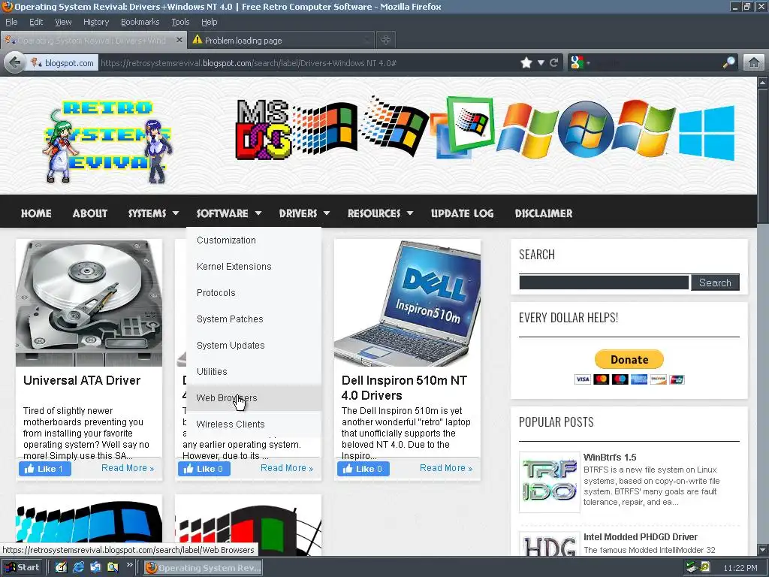Open the Intel Modded PHDGD Driver post
This screenshot has width=769, height=577.
(x=640, y=536)
